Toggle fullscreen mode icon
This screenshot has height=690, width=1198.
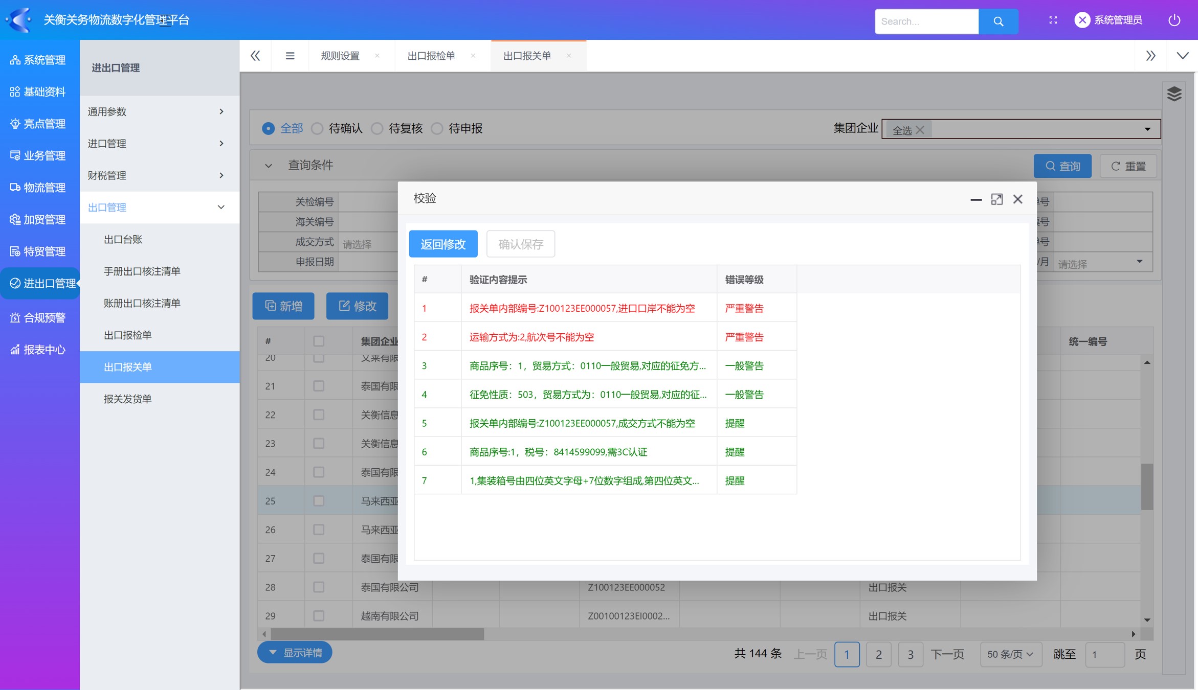pyautogui.click(x=1053, y=20)
